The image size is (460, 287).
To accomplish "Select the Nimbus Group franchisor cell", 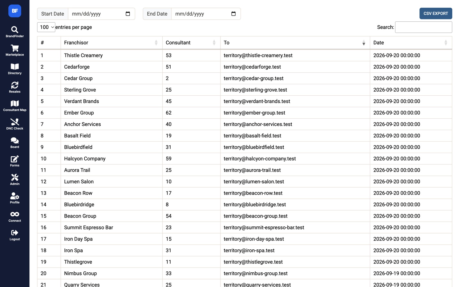I will tap(111, 274).
